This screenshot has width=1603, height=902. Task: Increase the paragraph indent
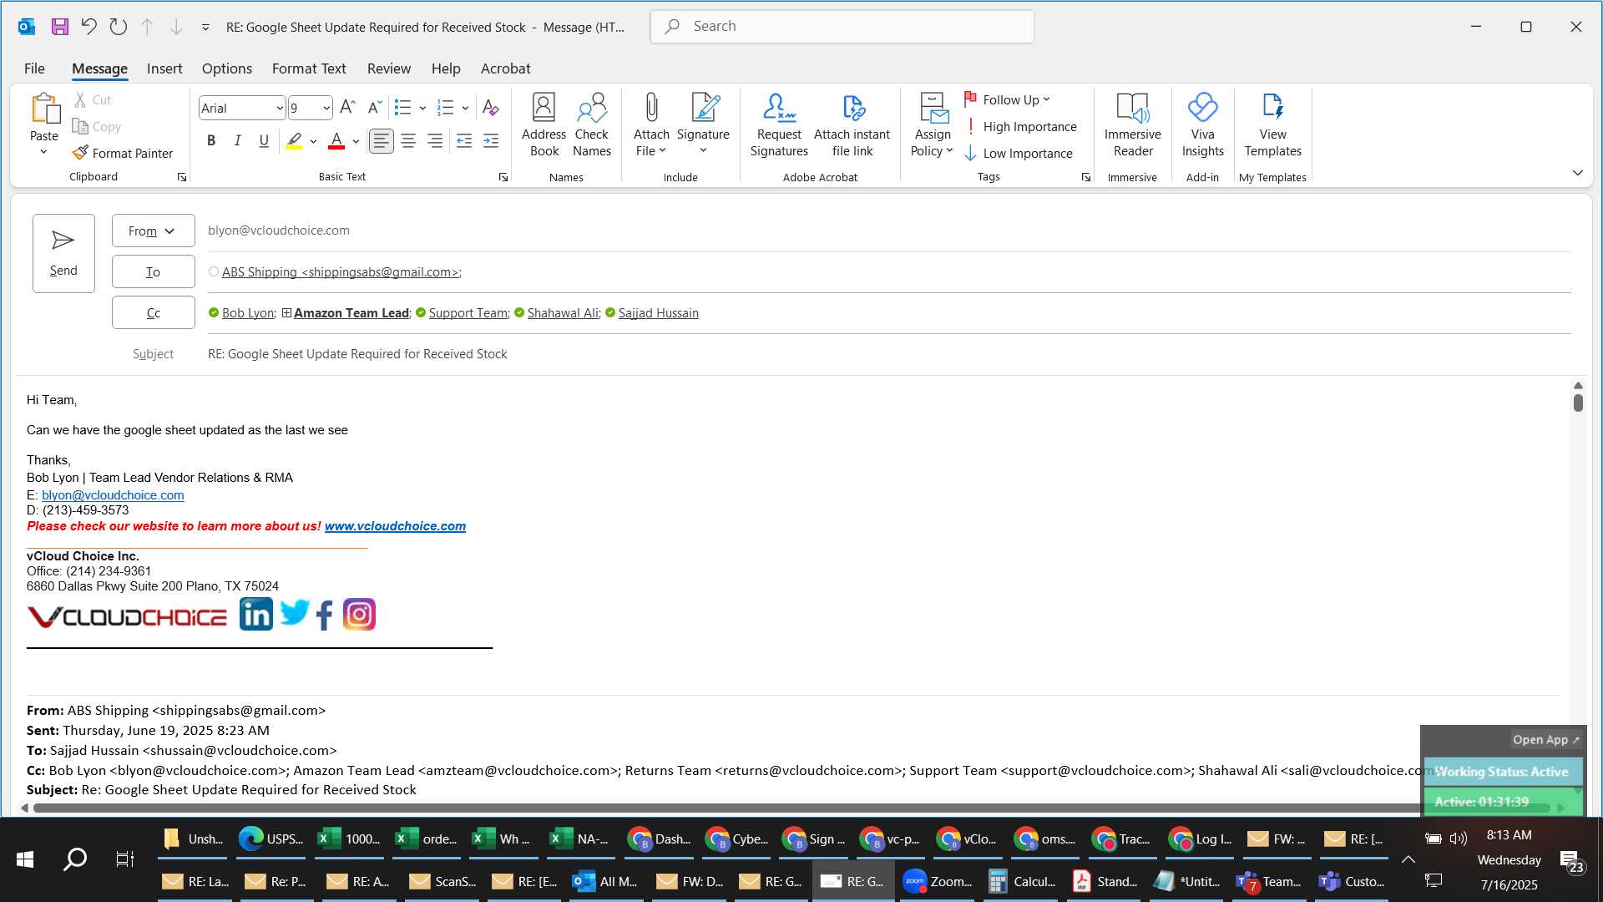(x=491, y=140)
